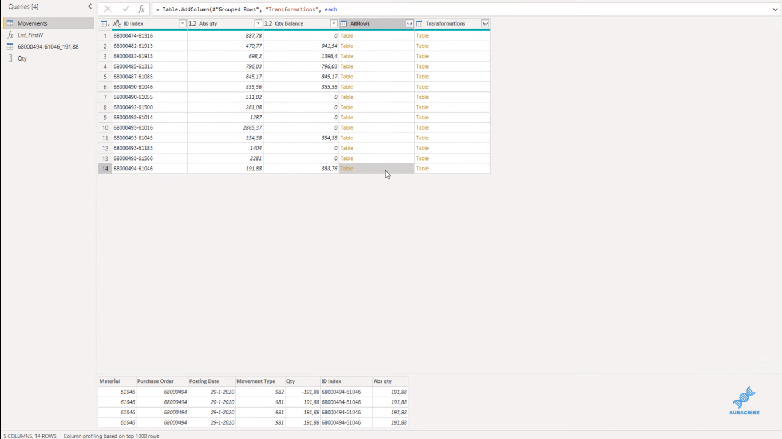Select row number 7 header
The height and width of the screenshot is (439, 782).
pyautogui.click(x=105, y=97)
